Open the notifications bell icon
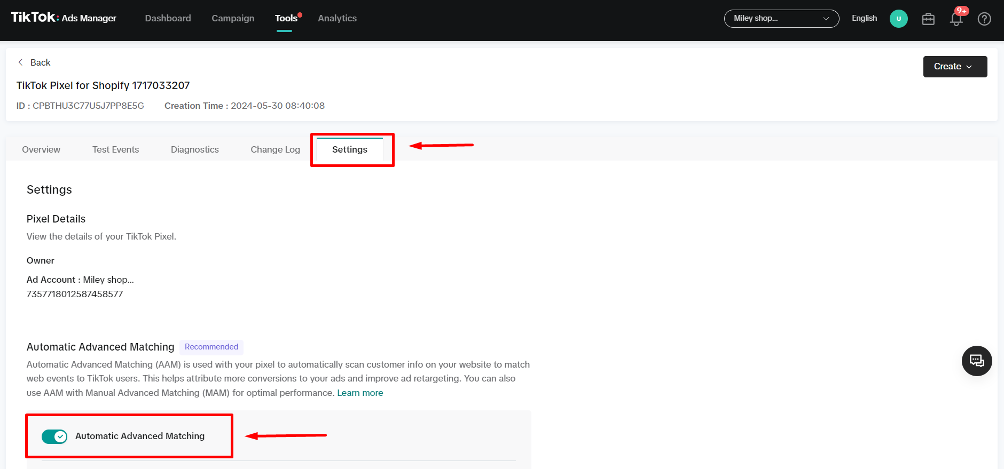The image size is (1004, 469). click(x=956, y=19)
